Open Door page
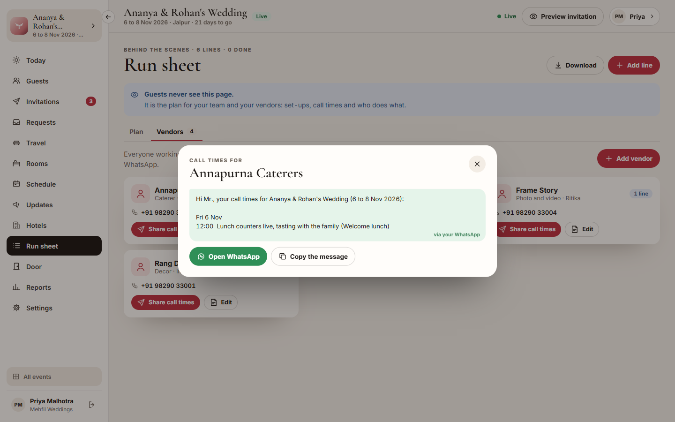 pyautogui.click(x=54, y=267)
